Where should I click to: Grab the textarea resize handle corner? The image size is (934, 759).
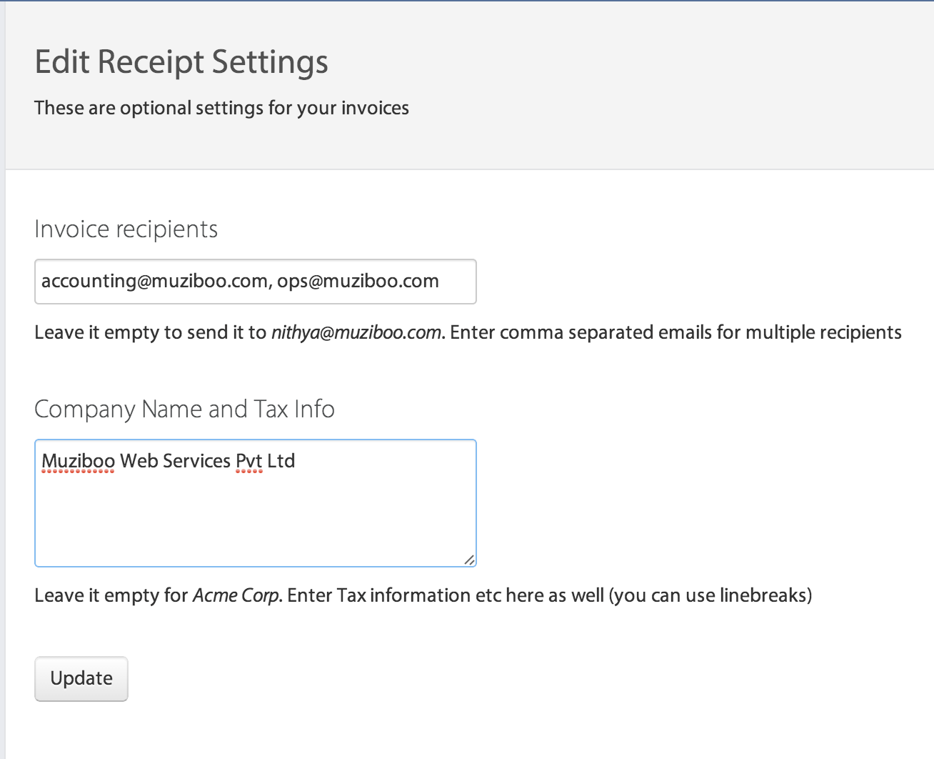[x=469, y=560]
